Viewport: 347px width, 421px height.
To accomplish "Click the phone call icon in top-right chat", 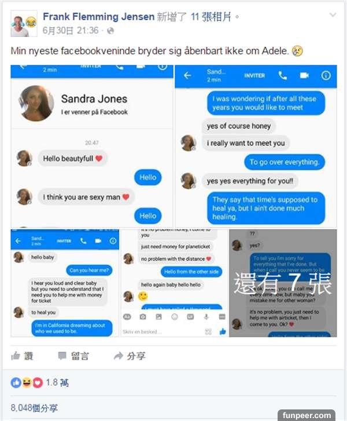I will coord(282,76).
